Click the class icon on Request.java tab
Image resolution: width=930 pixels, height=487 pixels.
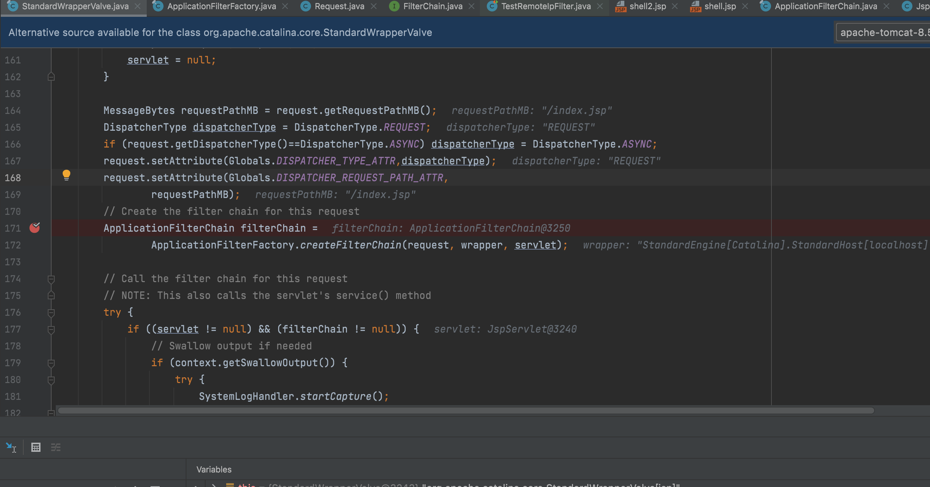click(x=305, y=6)
